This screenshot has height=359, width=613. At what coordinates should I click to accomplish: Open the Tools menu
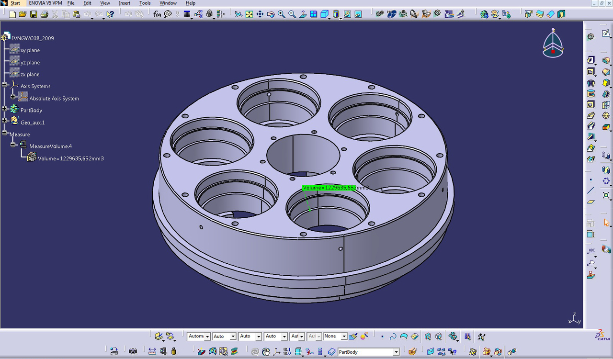pyautogui.click(x=145, y=3)
